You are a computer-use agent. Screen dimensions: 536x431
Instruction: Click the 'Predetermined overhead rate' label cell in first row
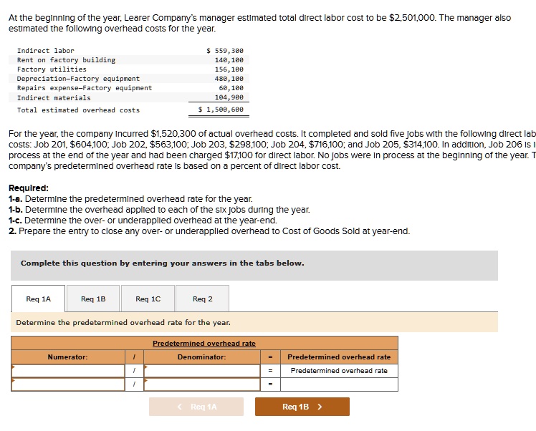point(339,371)
